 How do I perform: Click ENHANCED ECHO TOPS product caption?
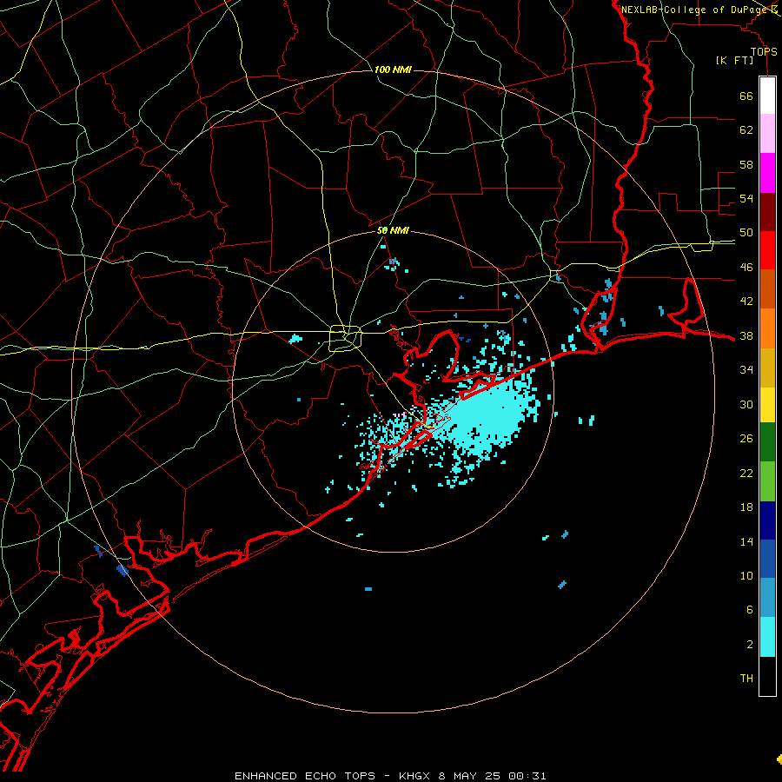coord(305,776)
